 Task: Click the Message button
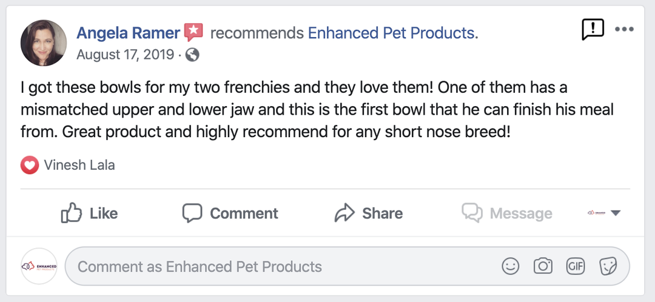click(x=507, y=213)
